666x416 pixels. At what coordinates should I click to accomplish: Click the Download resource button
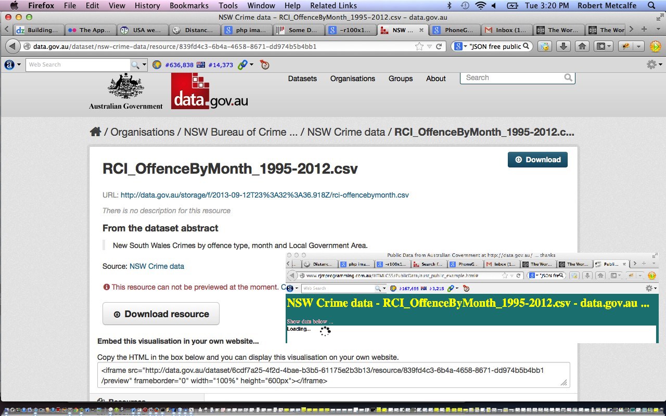click(x=161, y=314)
